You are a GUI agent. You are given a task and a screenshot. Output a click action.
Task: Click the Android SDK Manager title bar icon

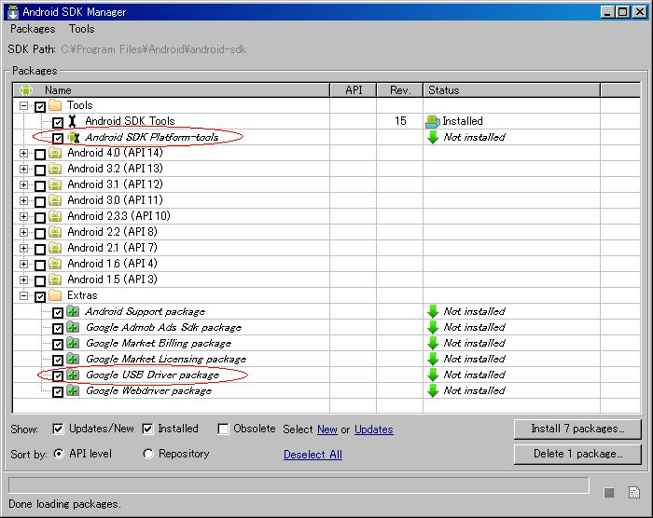tap(13, 12)
